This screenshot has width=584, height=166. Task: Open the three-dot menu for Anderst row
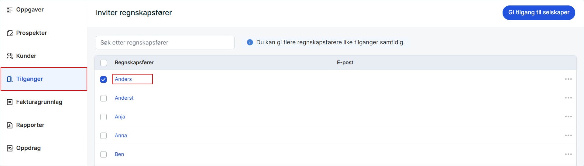[568, 98]
